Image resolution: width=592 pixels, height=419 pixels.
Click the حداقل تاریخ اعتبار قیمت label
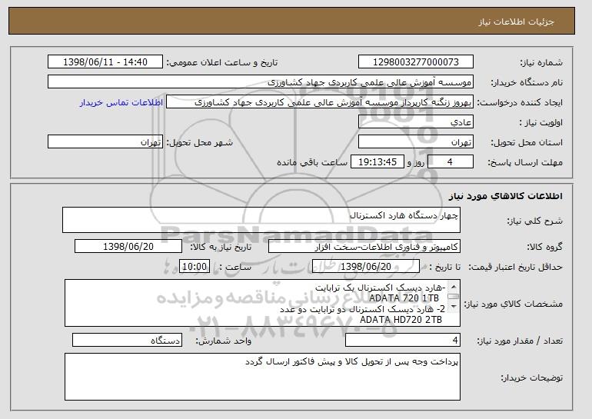click(515, 267)
